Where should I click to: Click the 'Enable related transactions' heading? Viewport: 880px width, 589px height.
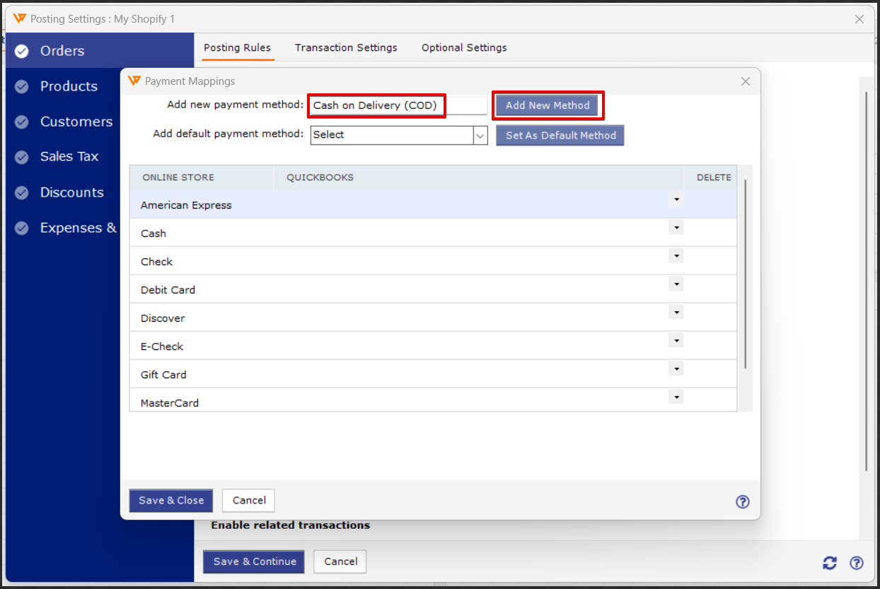(291, 525)
